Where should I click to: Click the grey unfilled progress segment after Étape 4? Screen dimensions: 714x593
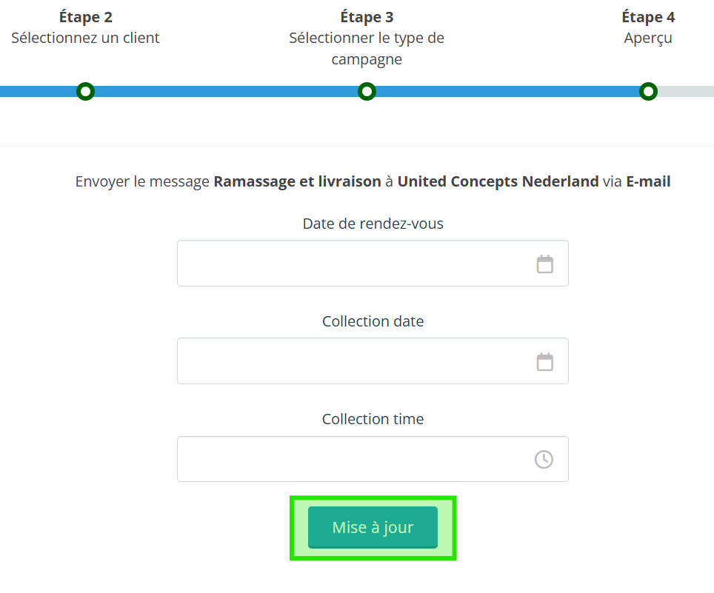[x=686, y=92]
